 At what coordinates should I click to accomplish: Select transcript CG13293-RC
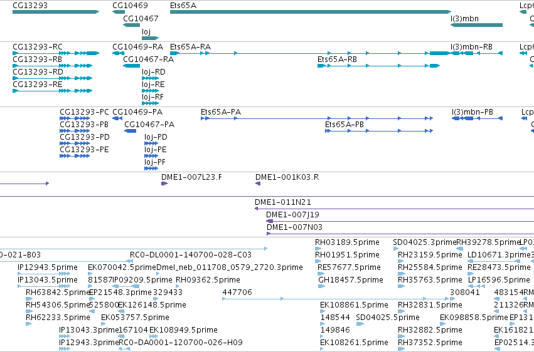point(56,53)
